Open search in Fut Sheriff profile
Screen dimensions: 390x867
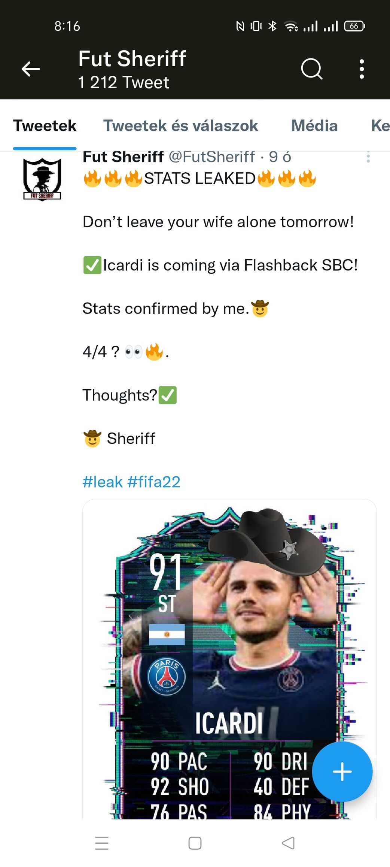tap(311, 69)
